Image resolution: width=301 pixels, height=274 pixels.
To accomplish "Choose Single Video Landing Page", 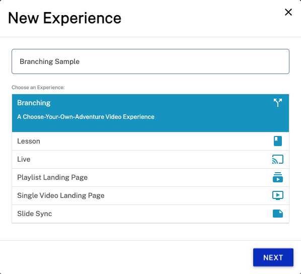I will pos(150,195).
